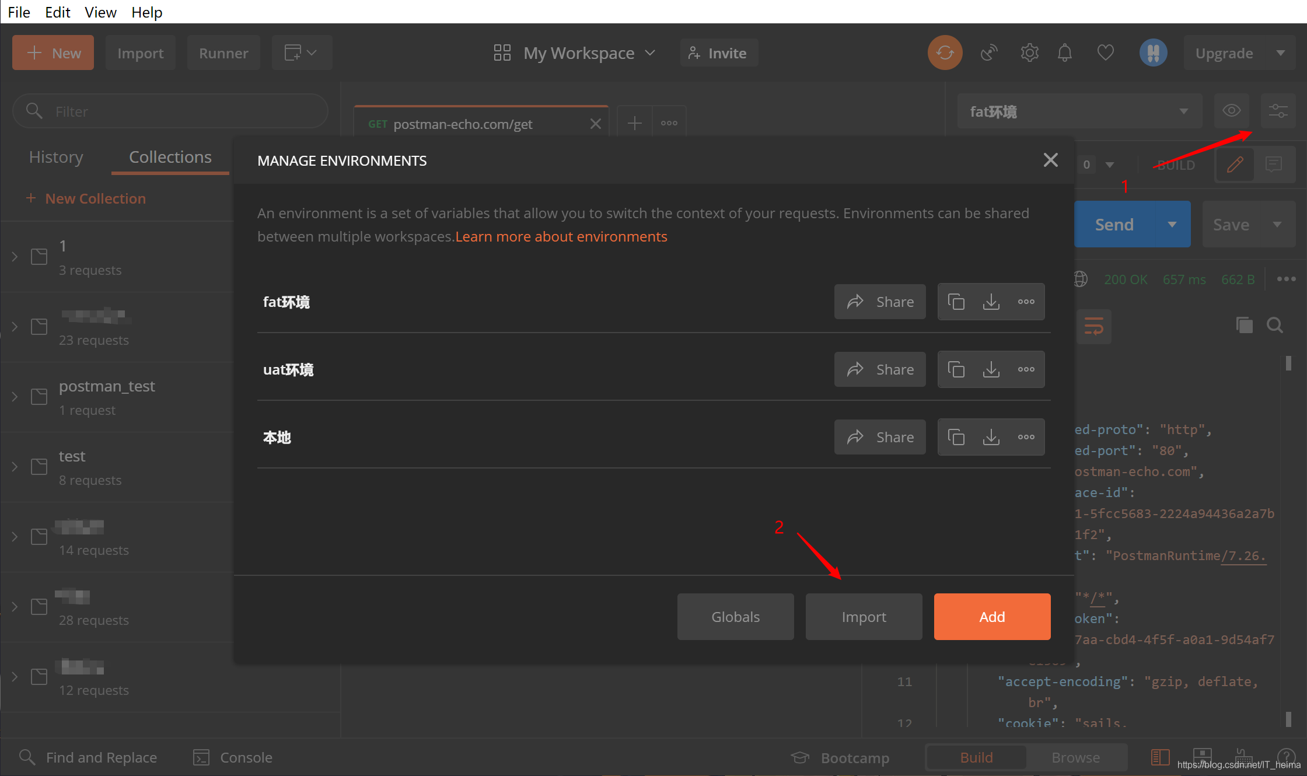This screenshot has width=1307, height=776.
Task: Open more actions for 本地 environment
Action: 1026,437
